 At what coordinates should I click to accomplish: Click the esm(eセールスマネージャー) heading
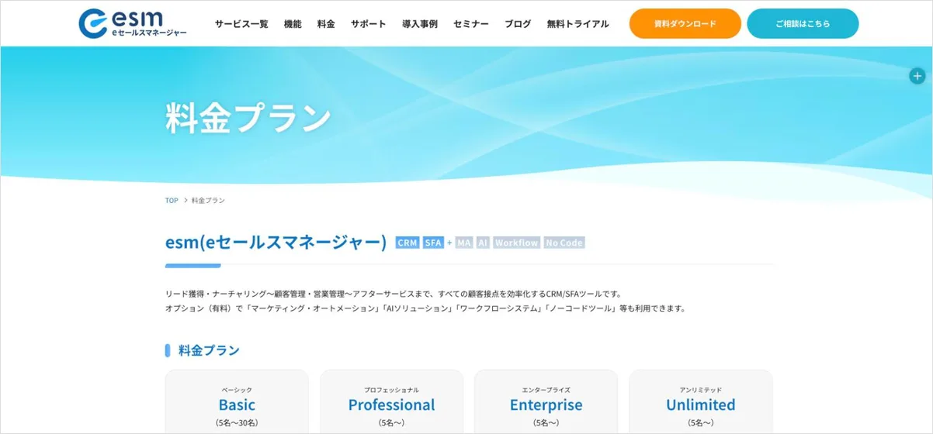click(276, 242)
